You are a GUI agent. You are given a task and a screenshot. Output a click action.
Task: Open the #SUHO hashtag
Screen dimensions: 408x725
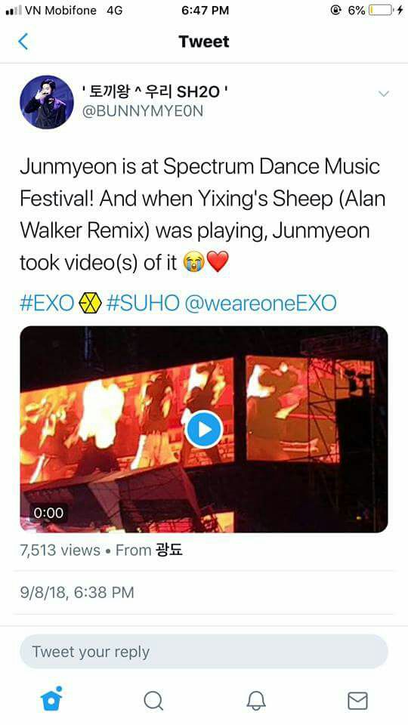143,304
